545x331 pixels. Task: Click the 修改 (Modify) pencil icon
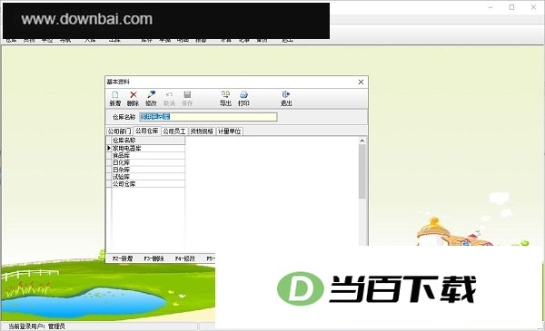click(x=151, y=99)
